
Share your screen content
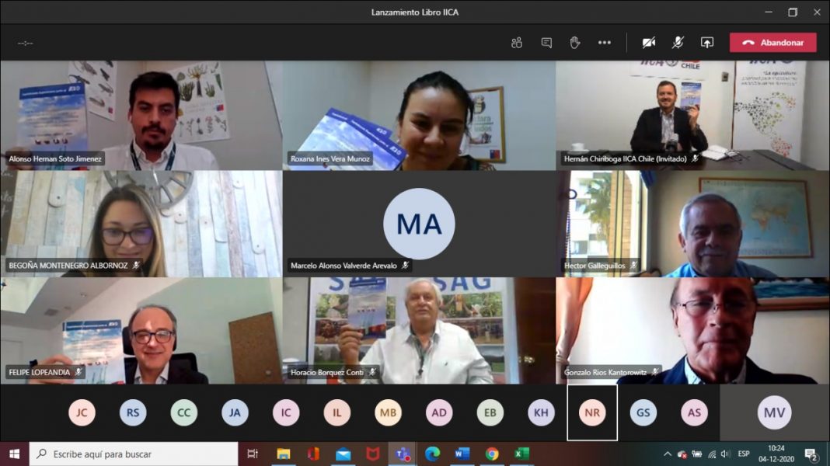[x=706, y=43]
